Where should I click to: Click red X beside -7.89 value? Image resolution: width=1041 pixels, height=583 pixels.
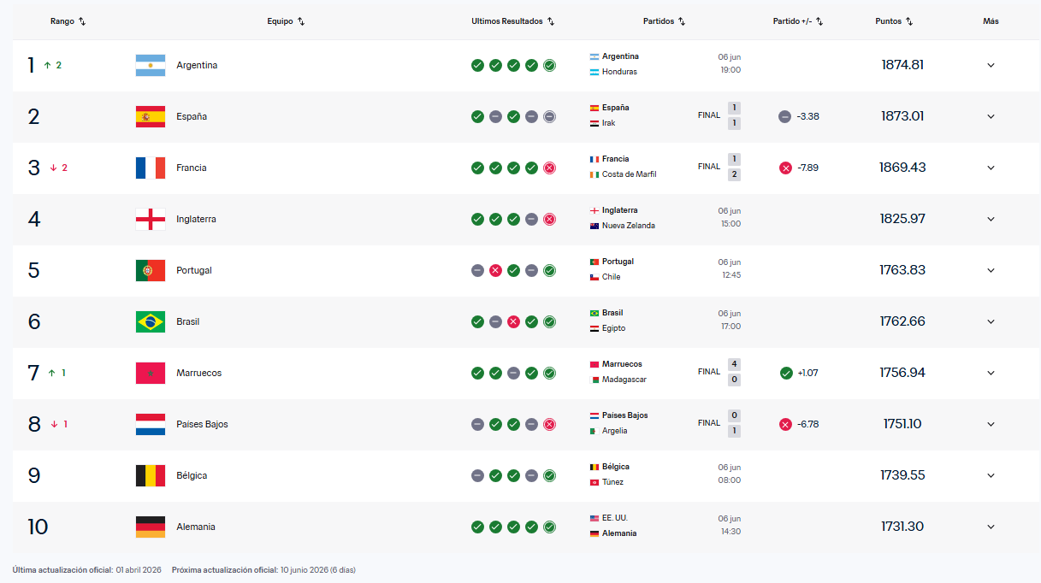point(785,168)
